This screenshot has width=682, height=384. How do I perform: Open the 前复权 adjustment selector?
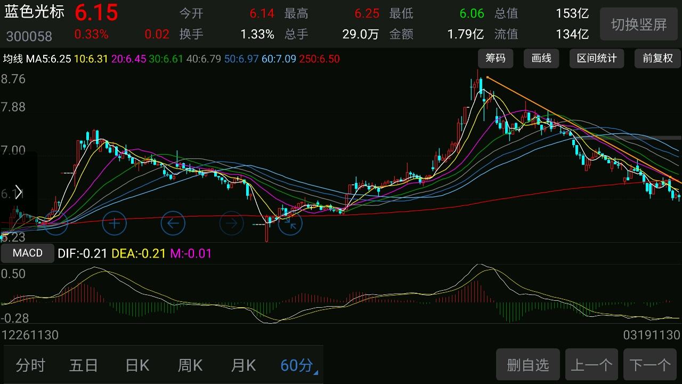click(657, 58)
